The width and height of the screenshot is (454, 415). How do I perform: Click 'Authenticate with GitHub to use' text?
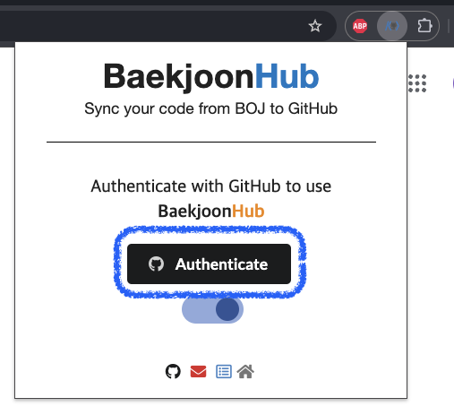pos(211,186)
